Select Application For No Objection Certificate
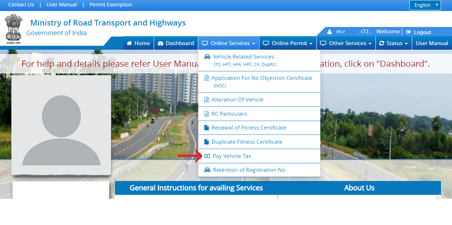Viewport: 452px width, 225px height. pyautogui.click(x=259, y=82)
